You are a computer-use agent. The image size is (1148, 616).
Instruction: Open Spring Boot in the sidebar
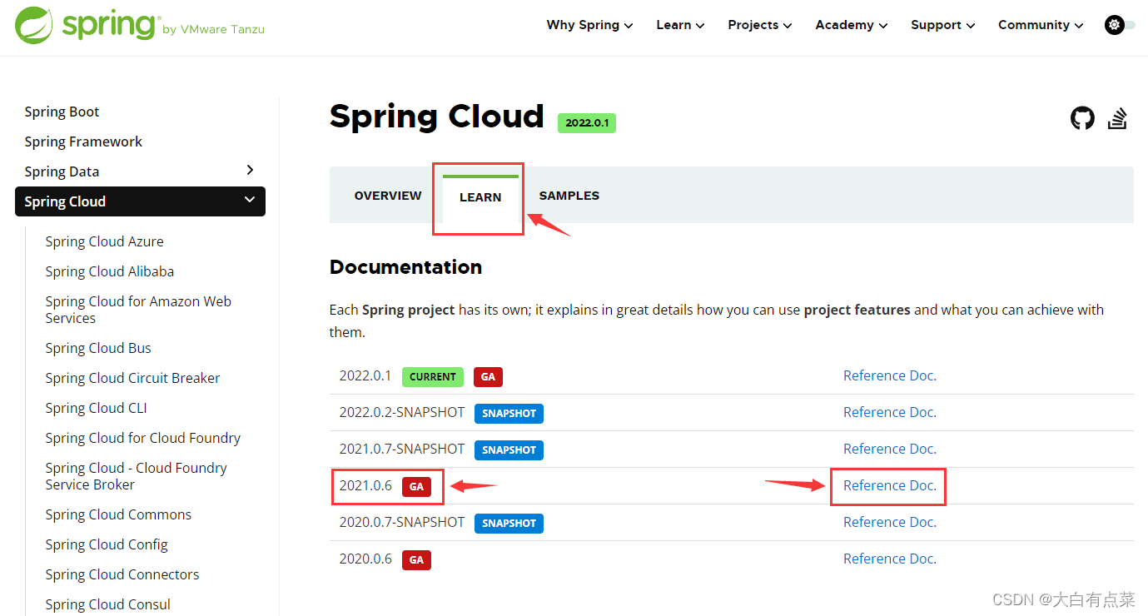pos(62,112)
